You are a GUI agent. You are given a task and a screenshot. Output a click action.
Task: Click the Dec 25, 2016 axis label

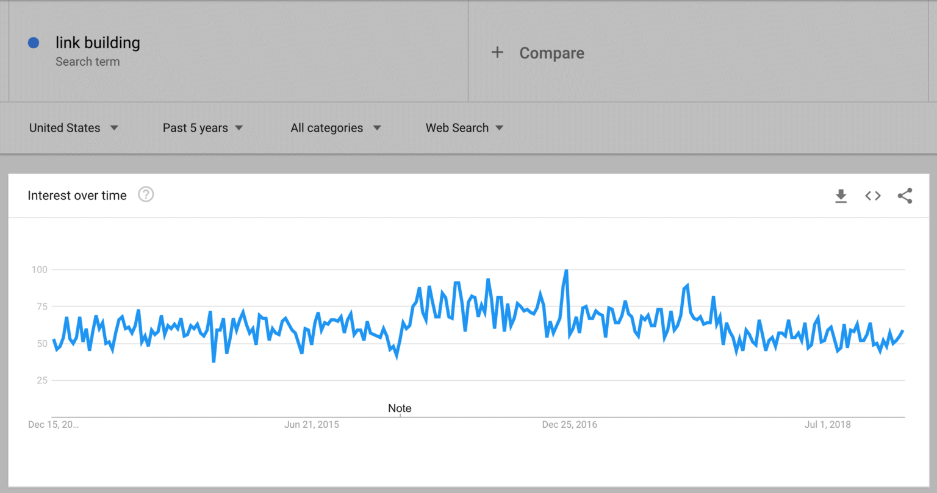pyautogui.click(x=569, y=425)
